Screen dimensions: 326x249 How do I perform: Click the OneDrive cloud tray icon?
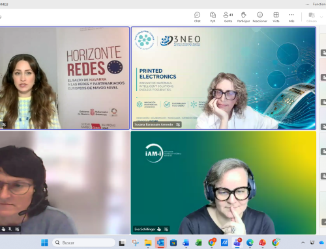(x=321, y=242)
